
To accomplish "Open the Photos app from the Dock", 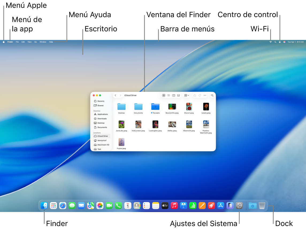I will click(100, 205).
